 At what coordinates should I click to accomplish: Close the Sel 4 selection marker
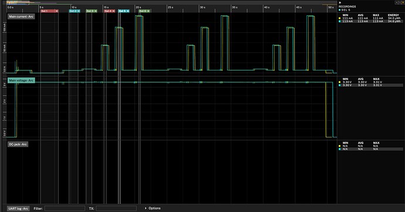(x=114, y=11)
